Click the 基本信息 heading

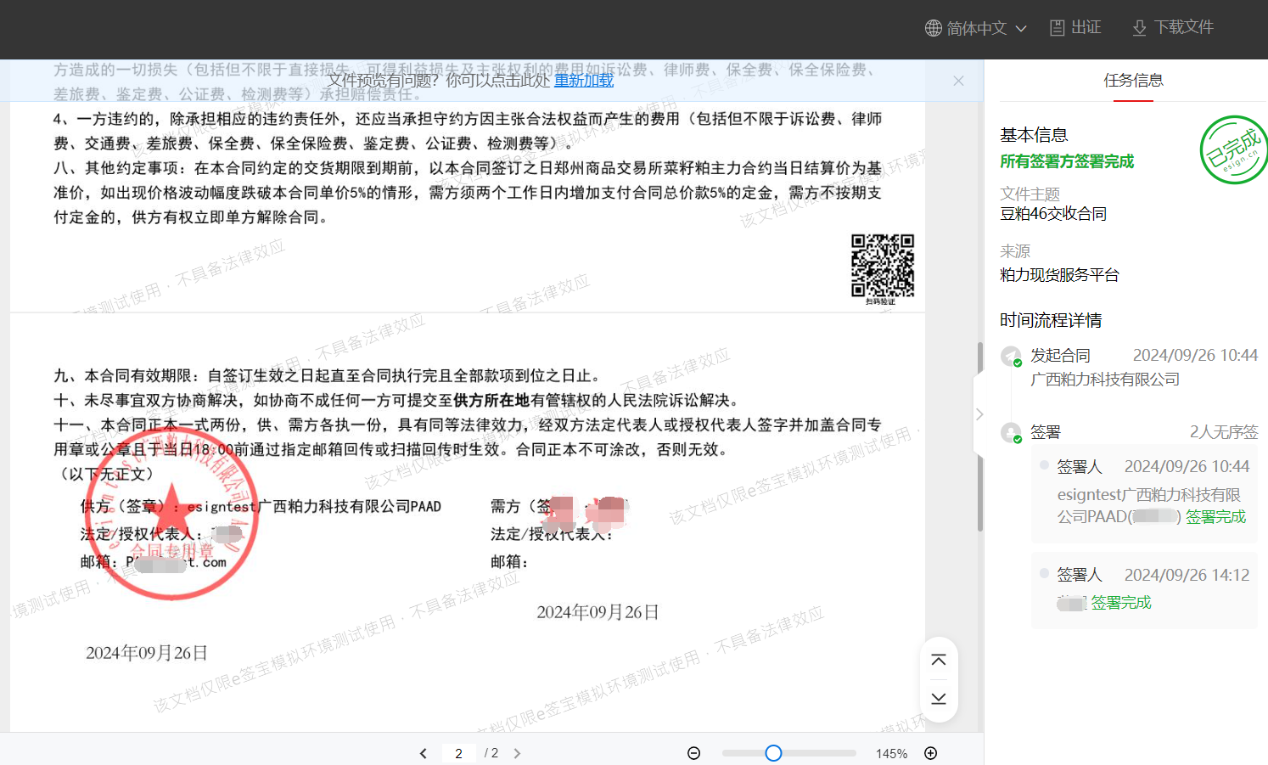click(x=1034, y=135)
